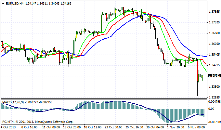221x130 pixels.
Task: Click the 1.33500 price axis label
Action: point(214,87)
